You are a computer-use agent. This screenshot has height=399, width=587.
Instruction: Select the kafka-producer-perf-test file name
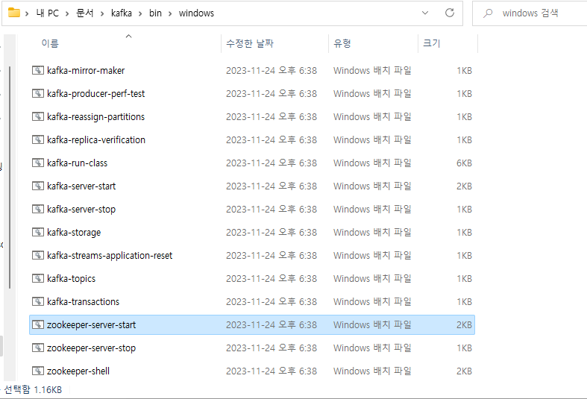pos(95,93)
